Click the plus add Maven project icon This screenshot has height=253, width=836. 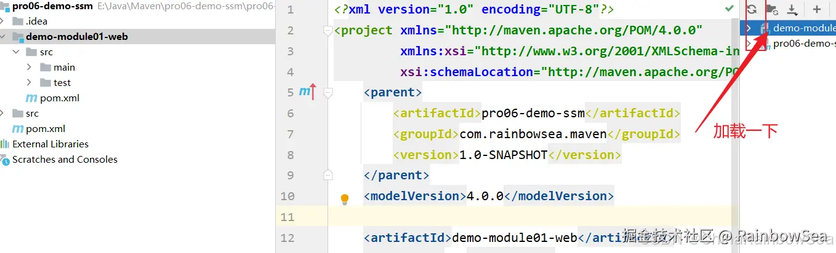(x=817, y=9)
